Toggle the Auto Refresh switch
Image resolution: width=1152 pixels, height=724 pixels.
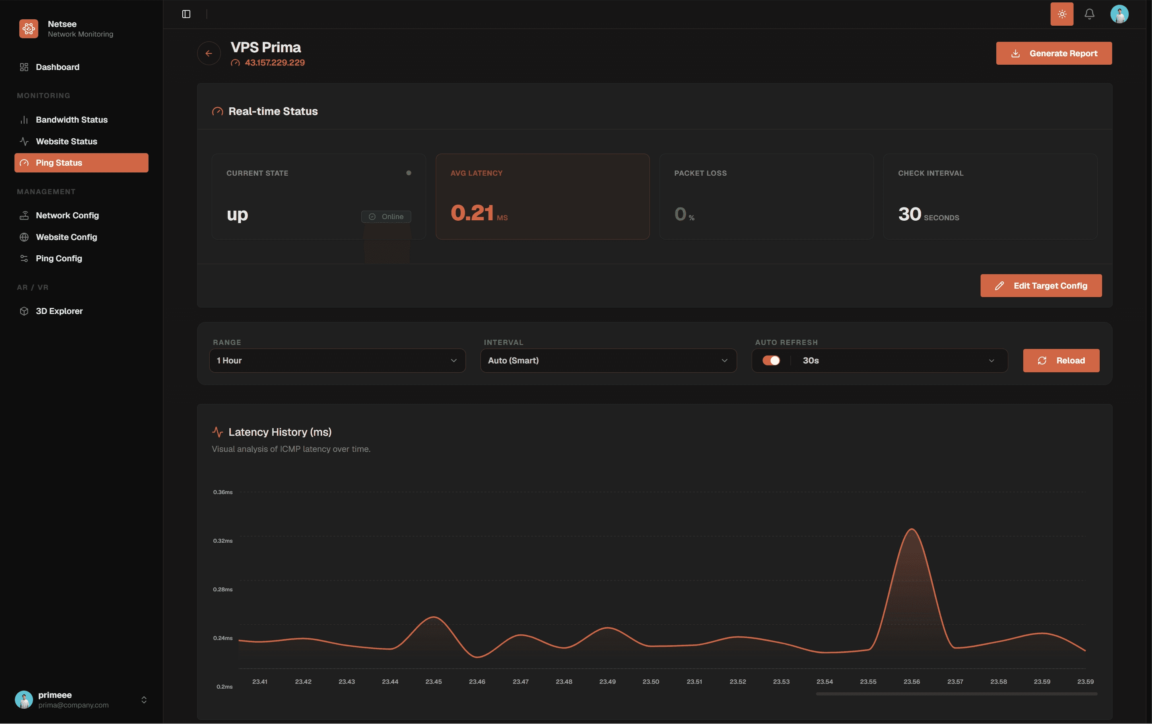(x=771, y=361)
